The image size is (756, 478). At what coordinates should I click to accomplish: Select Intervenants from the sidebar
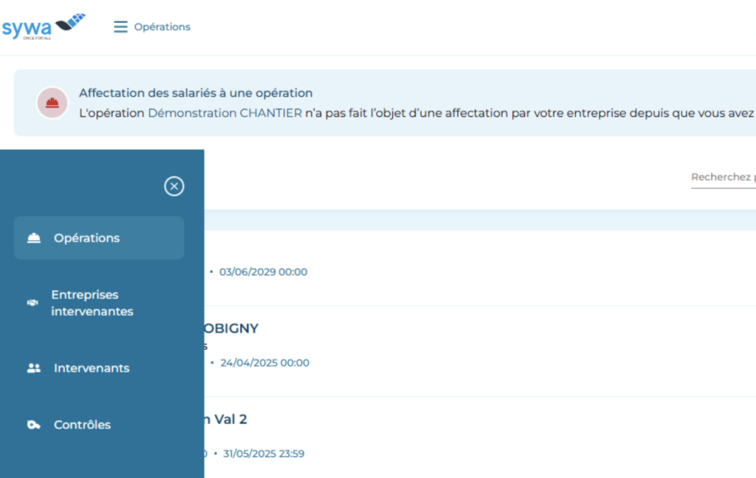tap(91, 368)
